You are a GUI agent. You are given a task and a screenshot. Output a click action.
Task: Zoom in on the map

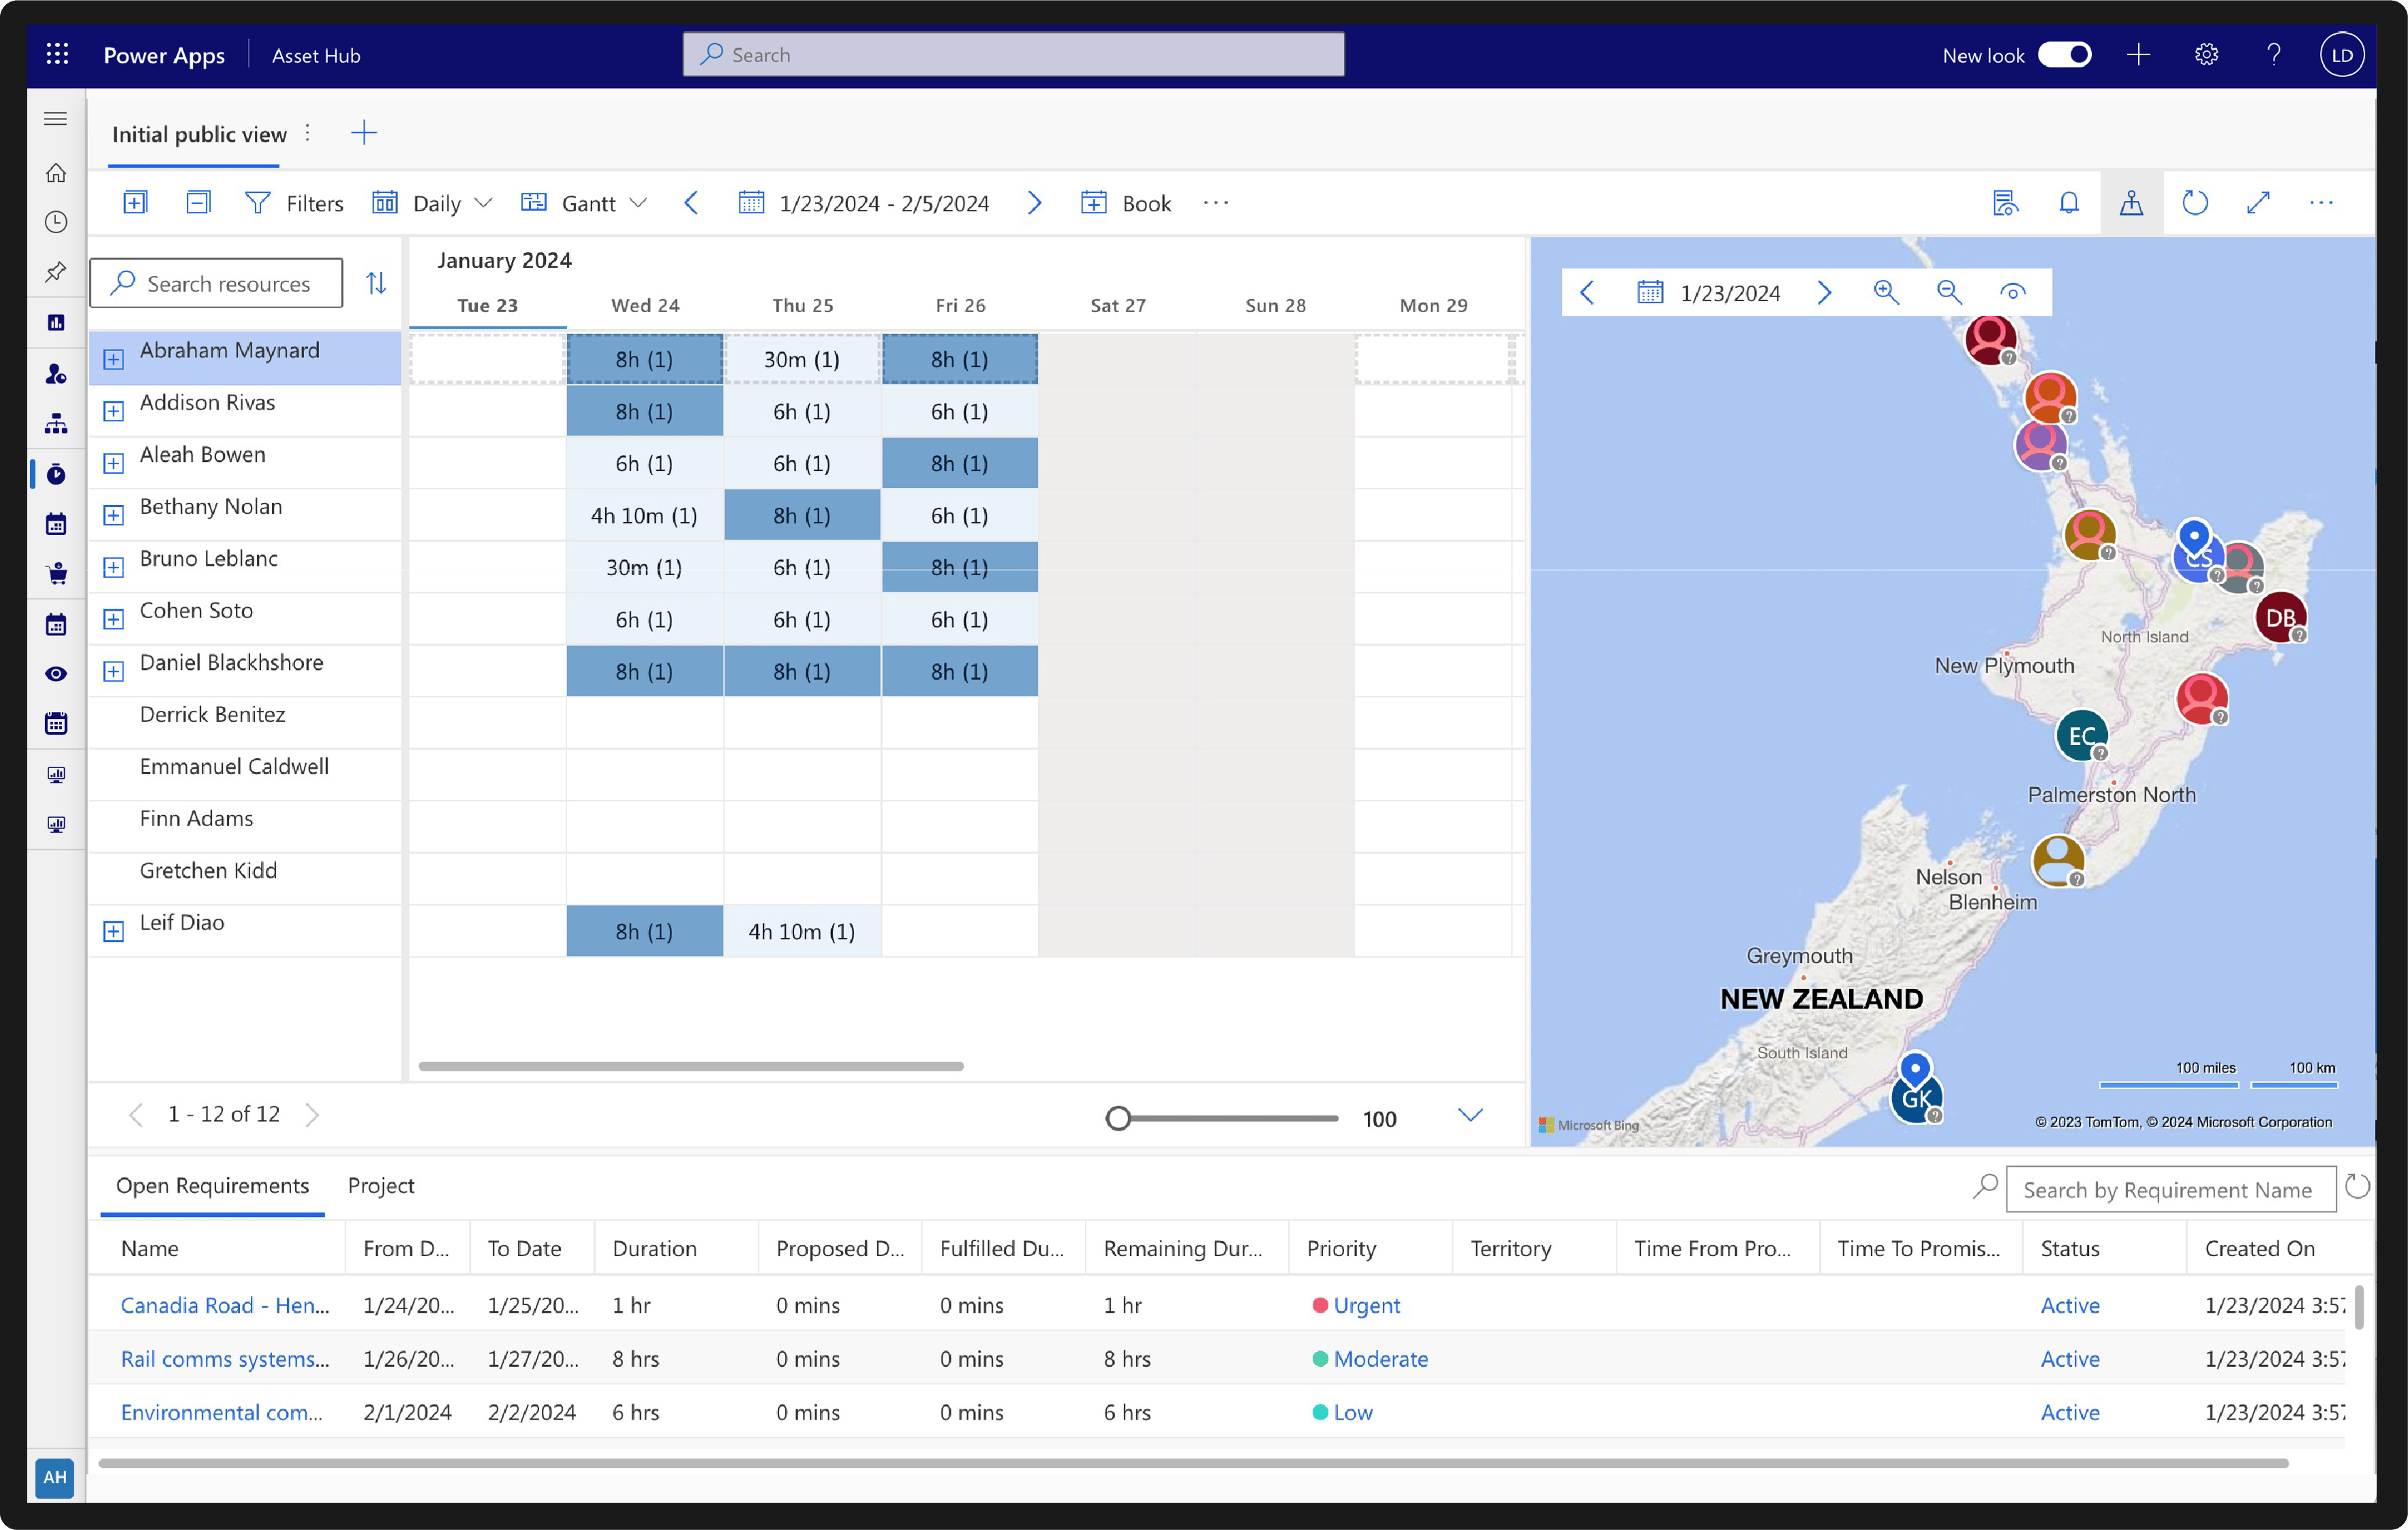click(x=1886, y=292)
